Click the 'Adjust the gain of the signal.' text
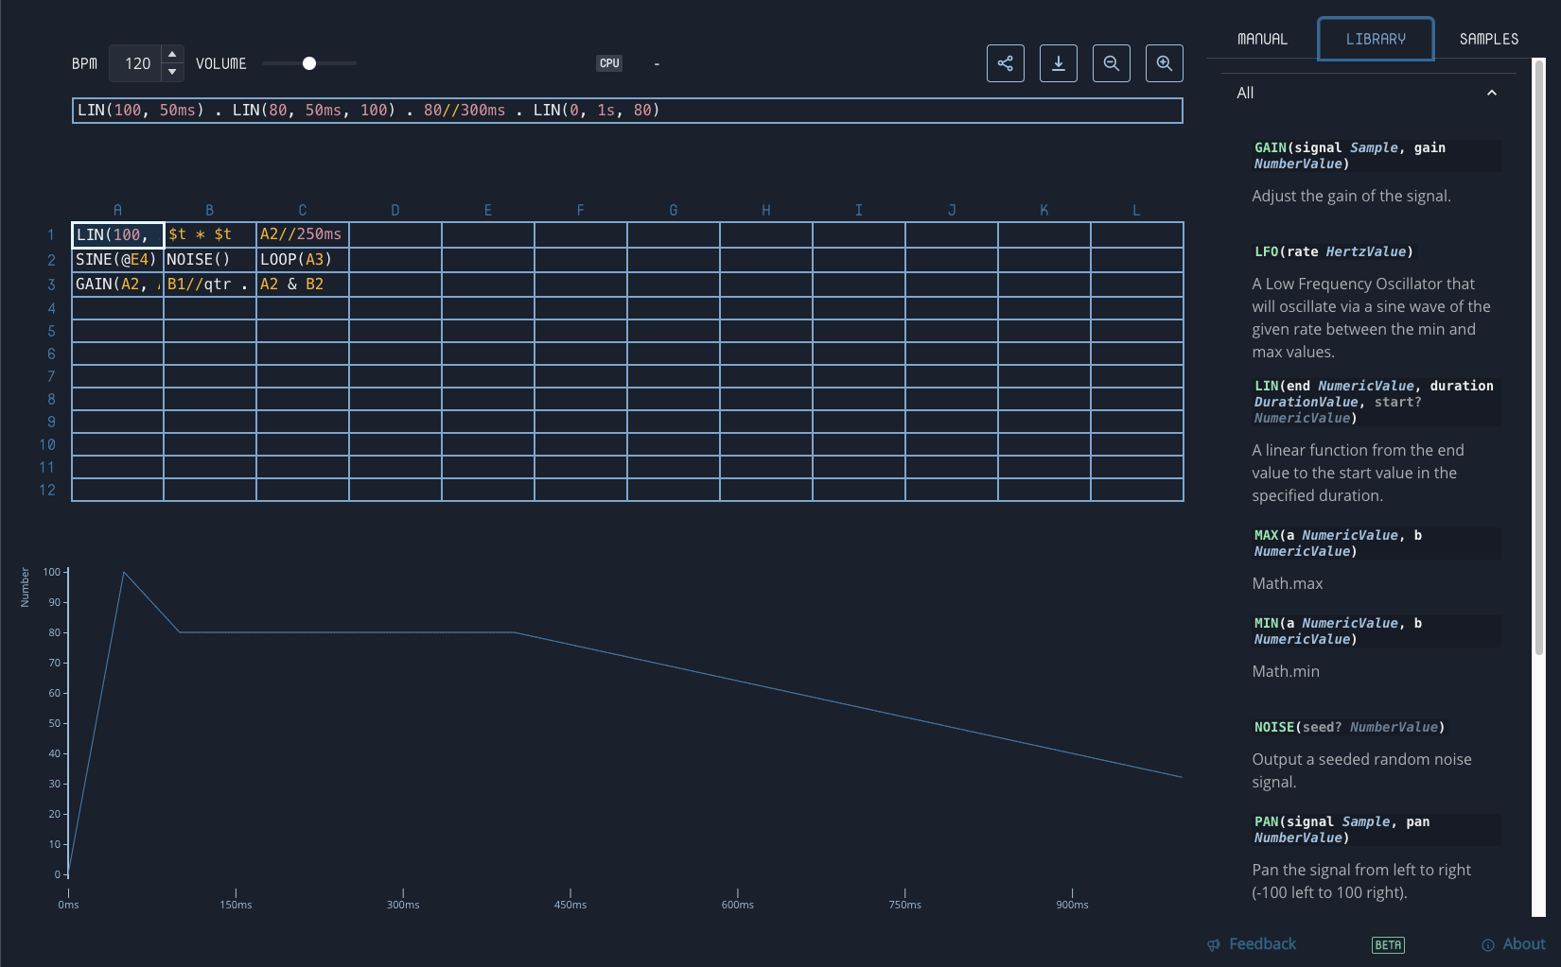Screen dimensions: 1561x967 point(1351,197)
